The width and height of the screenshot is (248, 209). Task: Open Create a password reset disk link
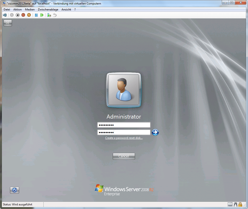point(124,138)
